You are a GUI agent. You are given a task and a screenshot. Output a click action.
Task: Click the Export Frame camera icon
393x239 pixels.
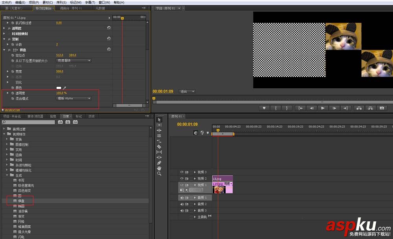tap(382, 108)
